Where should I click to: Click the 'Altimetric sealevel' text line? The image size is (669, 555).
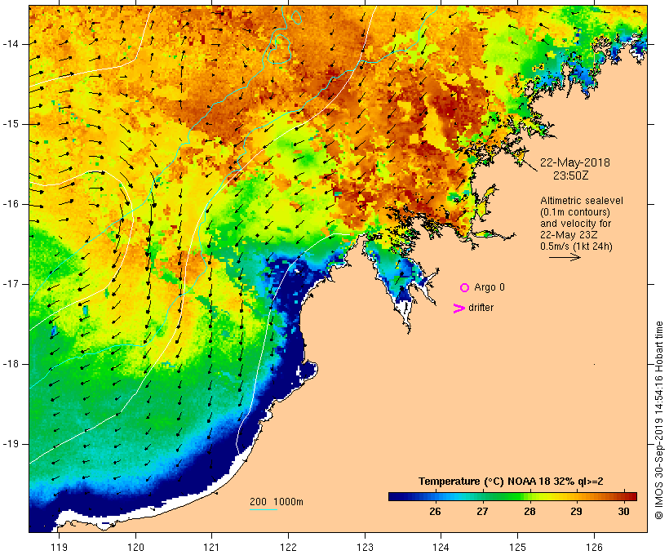(x=582, y=201)
